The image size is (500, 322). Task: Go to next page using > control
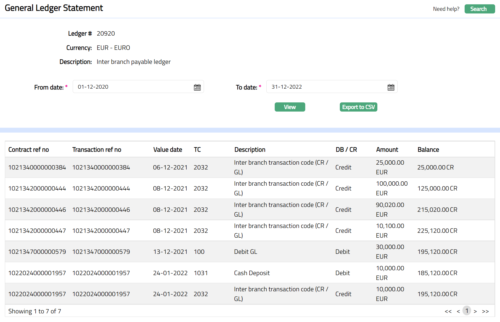pyautogui.click(x=475, y=311)
